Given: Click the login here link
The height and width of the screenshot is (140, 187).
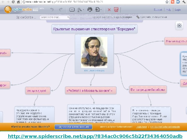Looking at the screenshot, I should tap(141, 127).
